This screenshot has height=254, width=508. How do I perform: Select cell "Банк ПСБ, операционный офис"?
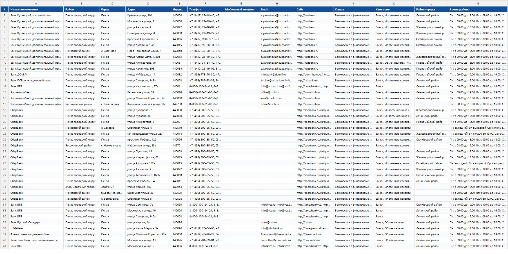pos(36,81)
